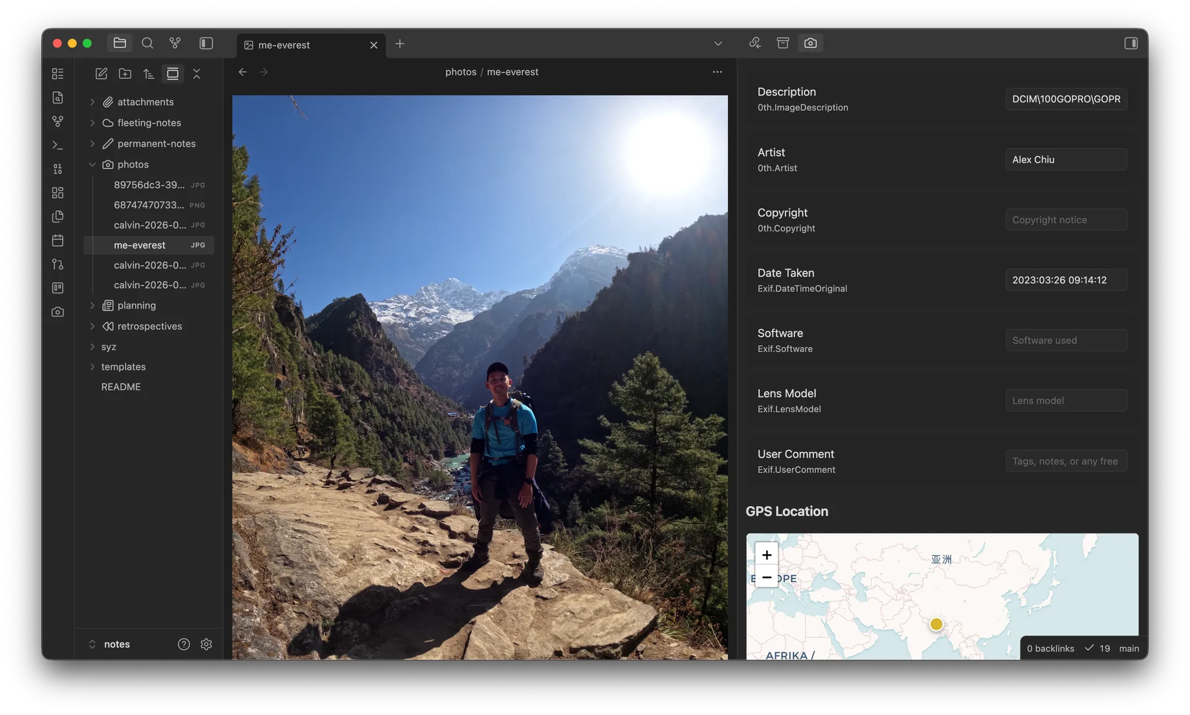The height and width of the screenshot is (715, 1190).
Task: Add a new tab with the plus button
Action: click(x=400, y=44)
